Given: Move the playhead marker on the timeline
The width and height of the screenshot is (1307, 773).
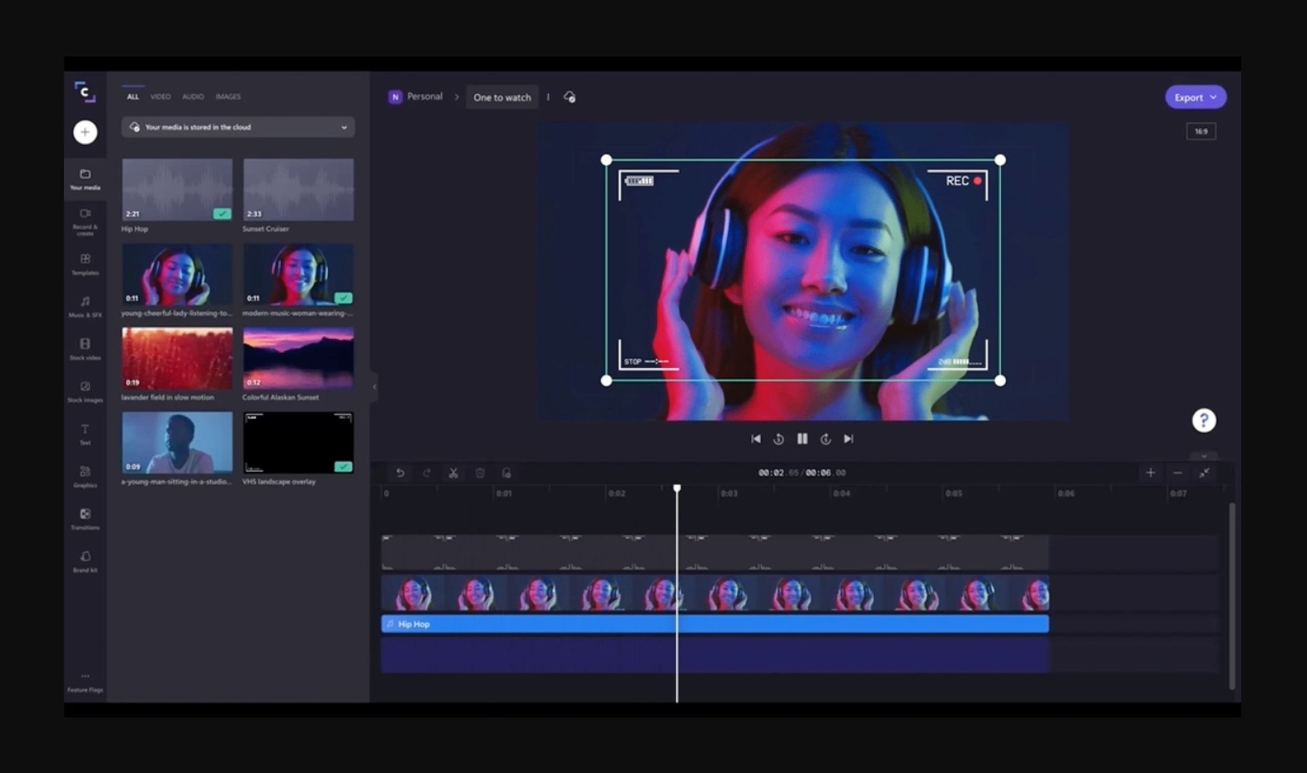Looking at the screenshot, I should point(677,487).
